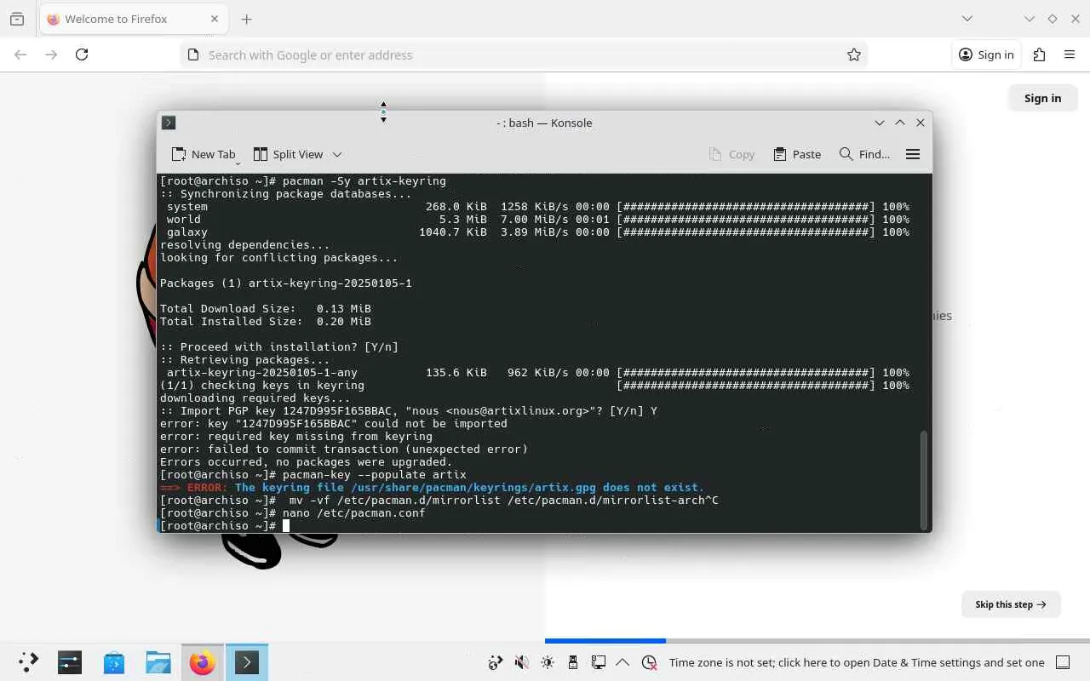Click the Firefox page identity icon in address bar
The image size is (1090, 681).
point(193,54)
